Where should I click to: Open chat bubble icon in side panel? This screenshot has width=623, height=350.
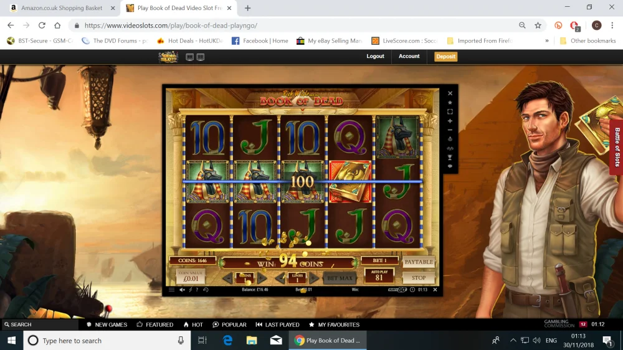(x=450, y=166)
